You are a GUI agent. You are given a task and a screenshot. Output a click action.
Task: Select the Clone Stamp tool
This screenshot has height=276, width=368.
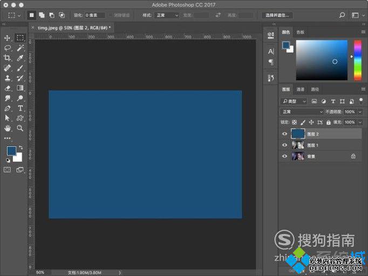7,78
